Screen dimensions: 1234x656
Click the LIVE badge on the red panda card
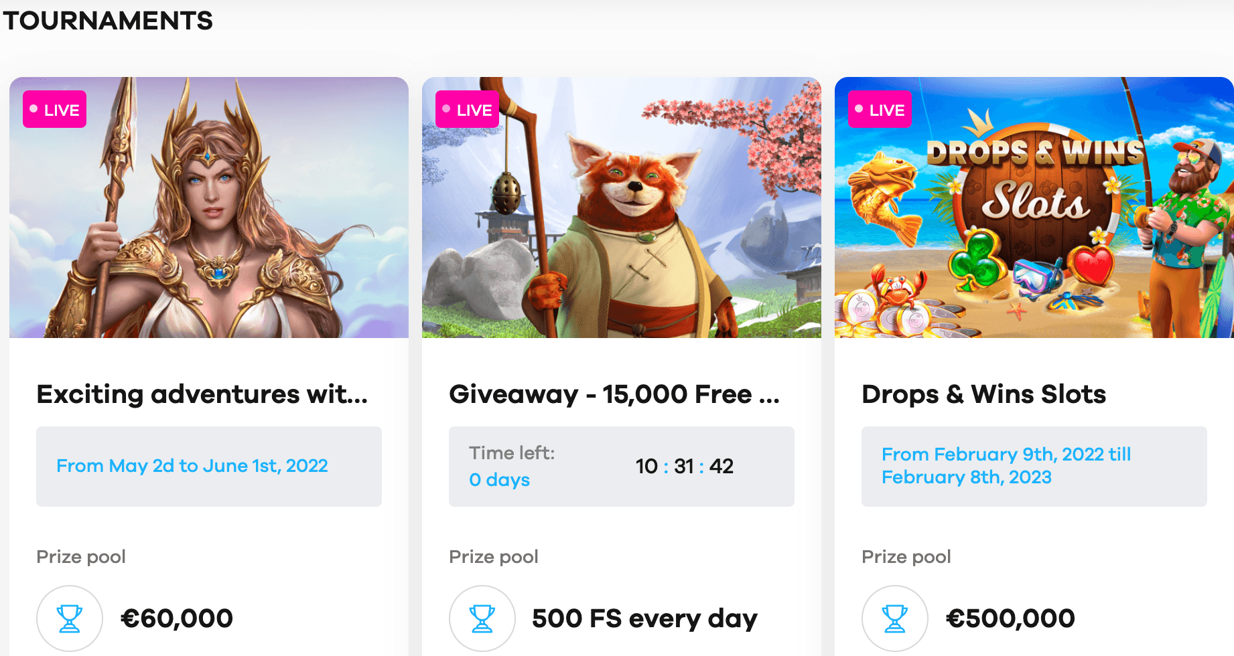(x=468, y=109)
